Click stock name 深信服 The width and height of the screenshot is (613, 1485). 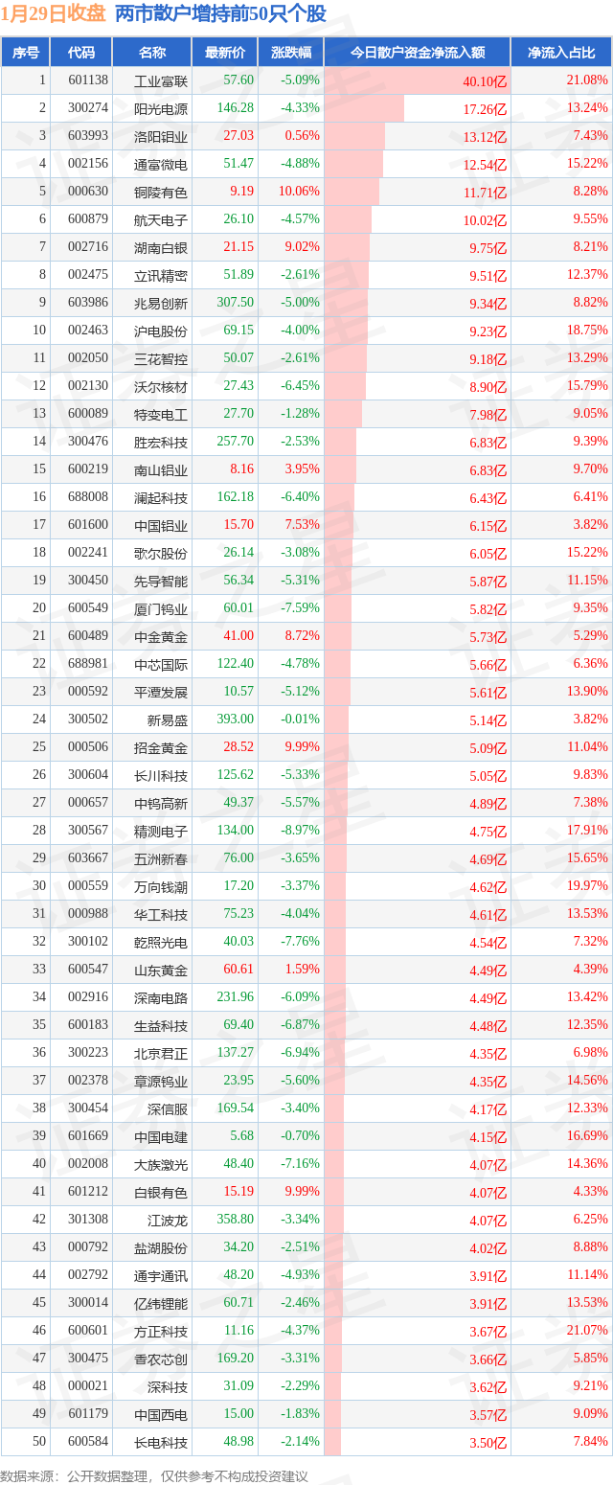(x=168, y=1108)
